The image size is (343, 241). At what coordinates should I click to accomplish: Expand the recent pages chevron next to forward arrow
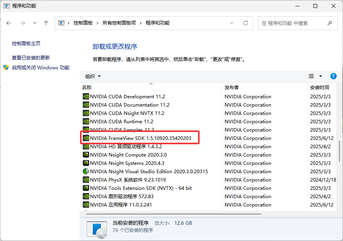[x=34, y=23]
